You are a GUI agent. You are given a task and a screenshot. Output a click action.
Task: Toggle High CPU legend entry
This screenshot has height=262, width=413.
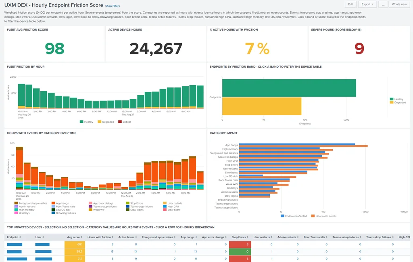point(171,206)
